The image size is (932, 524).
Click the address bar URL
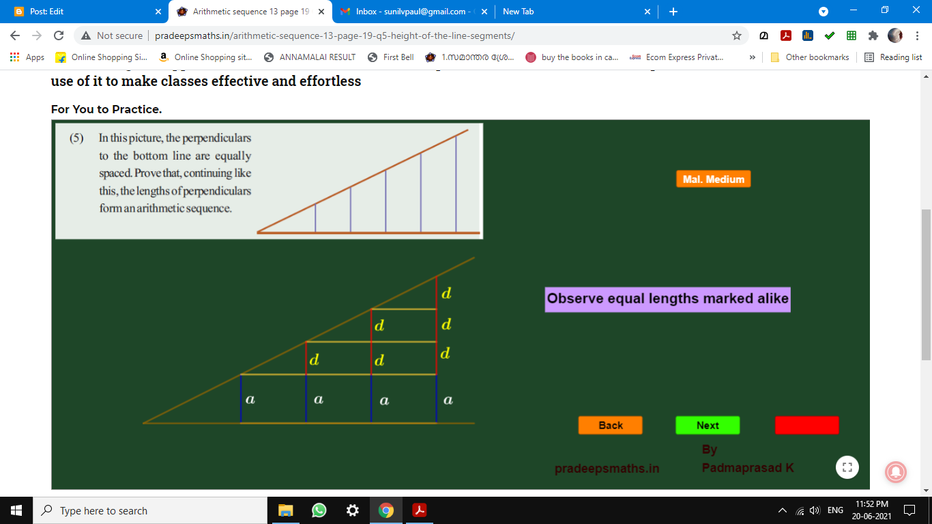coord(334,35)
